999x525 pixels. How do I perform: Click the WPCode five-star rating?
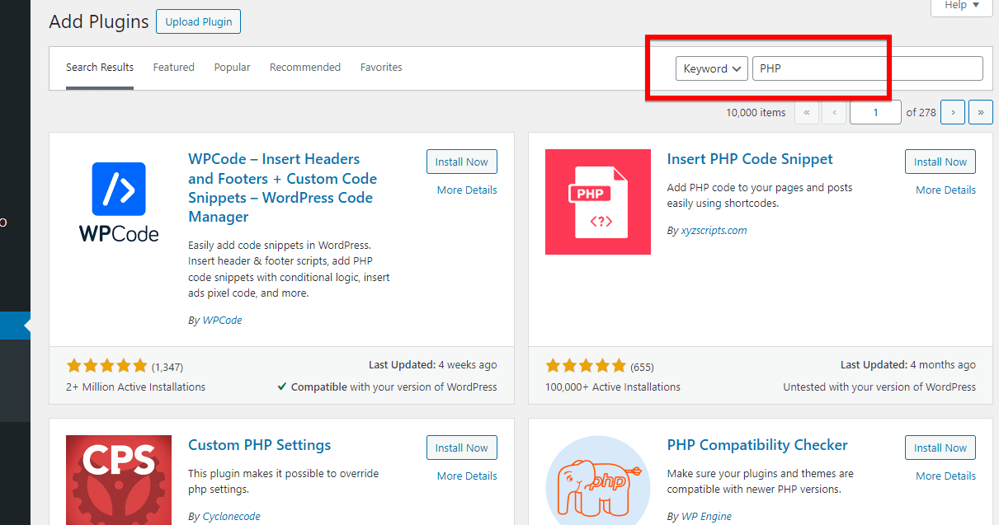[106, 366]
